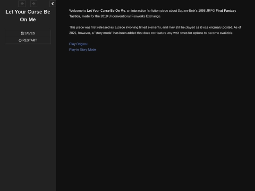
Task: Go forward in story history
Action: tap(34, 4)
